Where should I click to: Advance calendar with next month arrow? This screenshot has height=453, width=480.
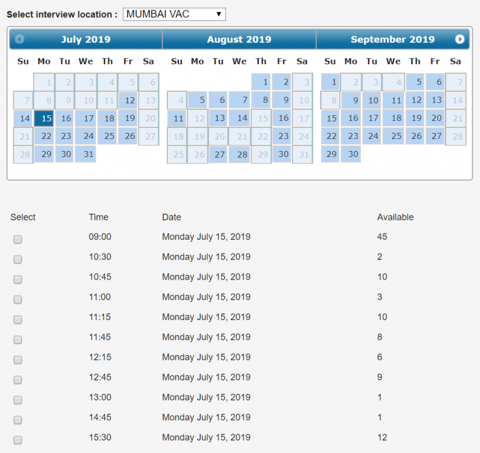[x=459, y=39]
